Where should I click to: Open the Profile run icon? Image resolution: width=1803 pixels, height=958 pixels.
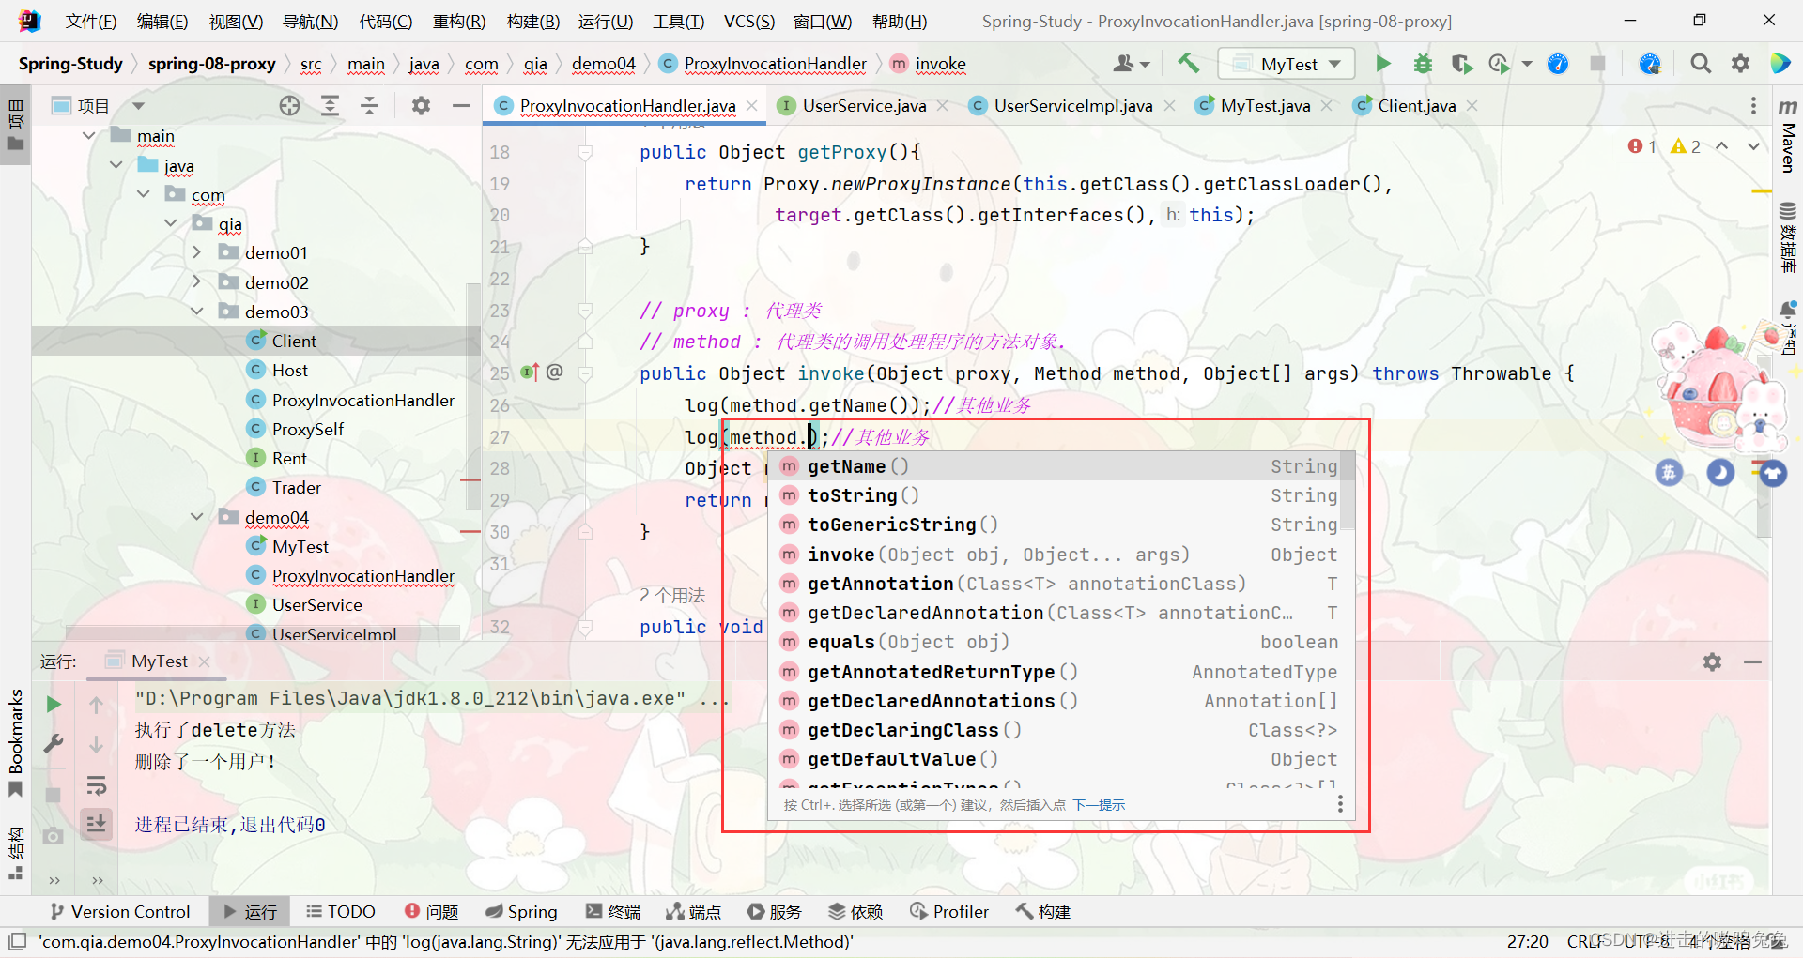(1499, 63)
